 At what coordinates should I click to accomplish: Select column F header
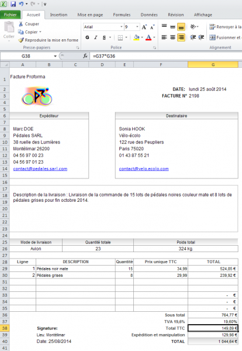click(161, 65)
